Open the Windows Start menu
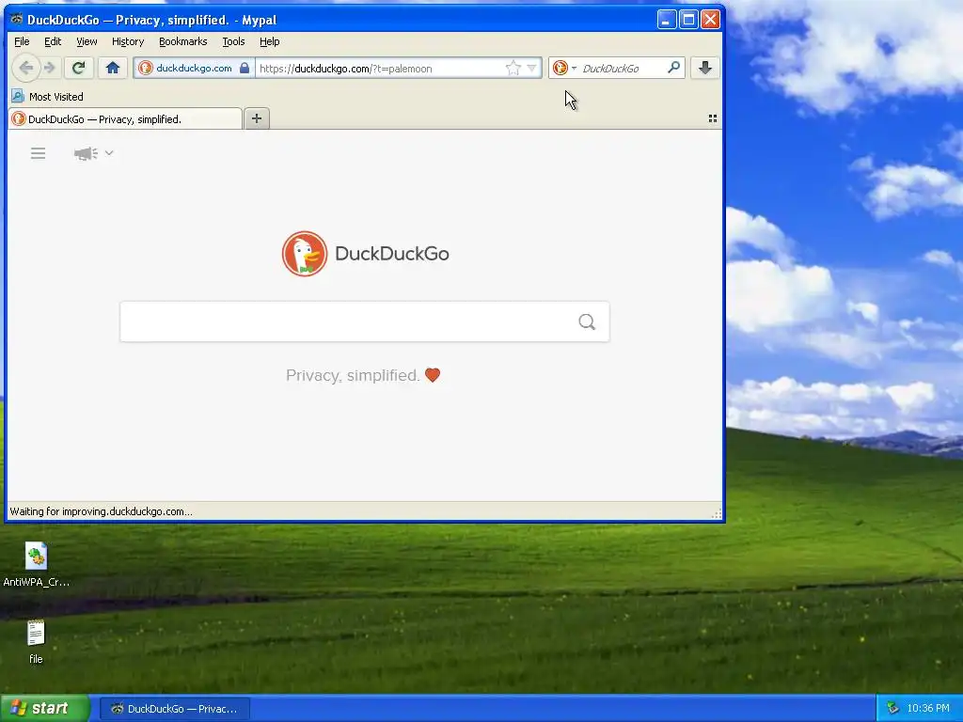Screen dimensions: 963x722 (x=45, y=708)
